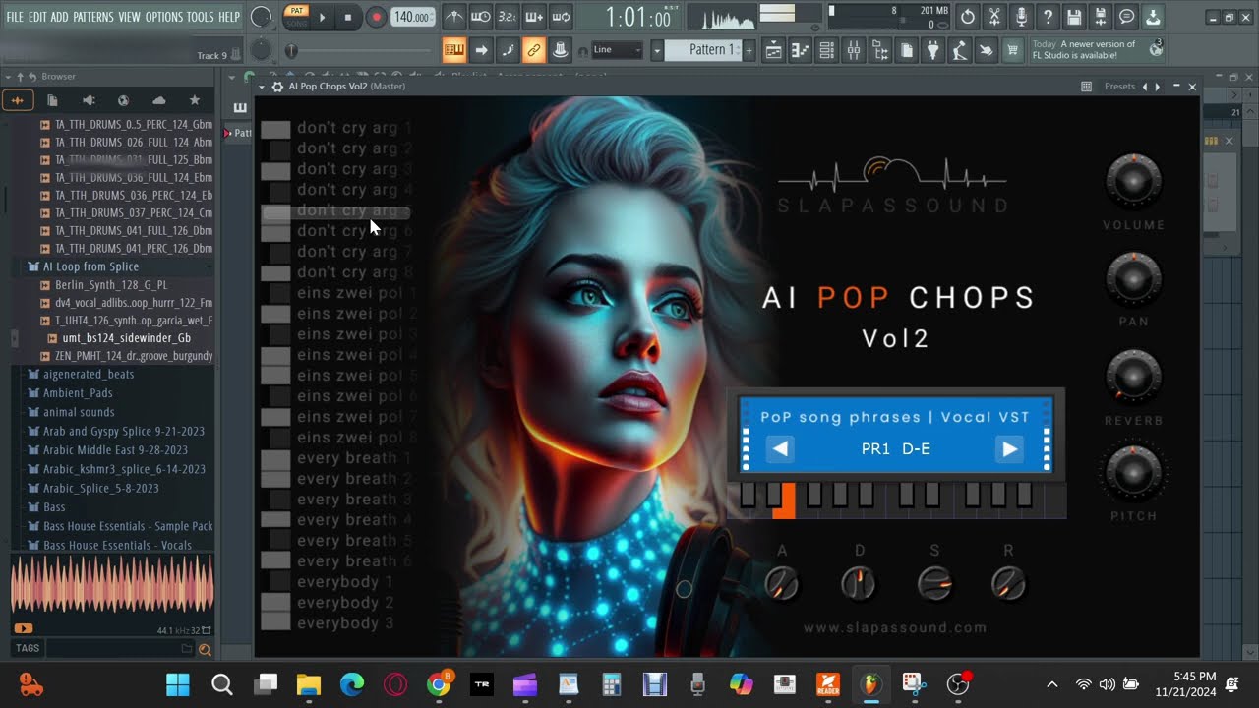Click the REVERB knob
Viewport: 1259px width, 708px height.
coord(1133,378)
